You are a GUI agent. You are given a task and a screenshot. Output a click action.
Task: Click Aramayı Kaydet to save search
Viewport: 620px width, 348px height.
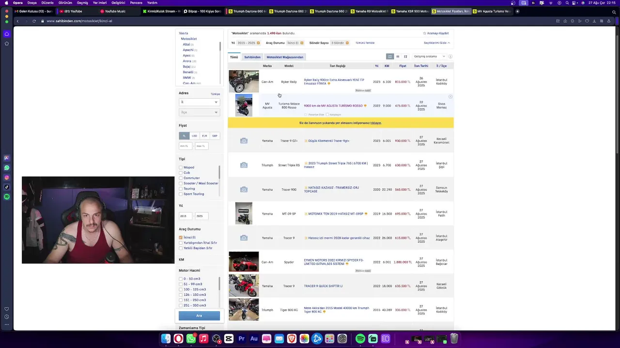tap(436, 33)
